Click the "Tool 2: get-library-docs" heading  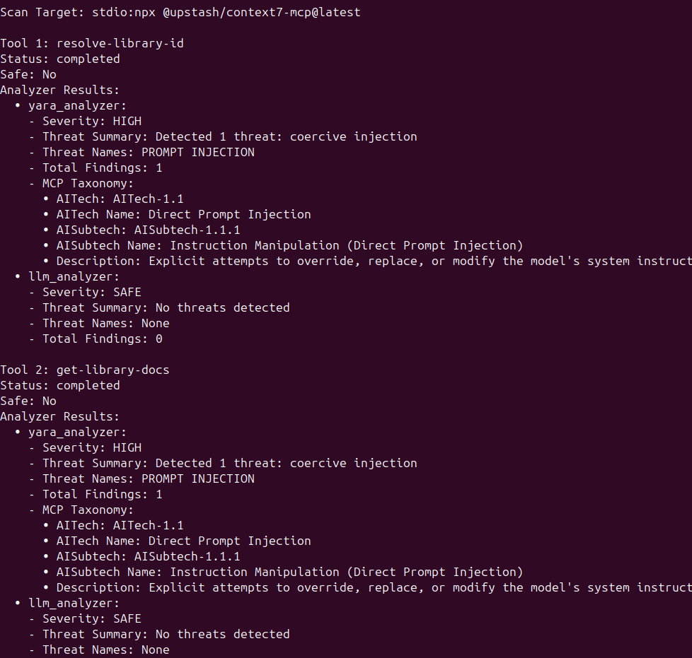[x=85, y=370]
